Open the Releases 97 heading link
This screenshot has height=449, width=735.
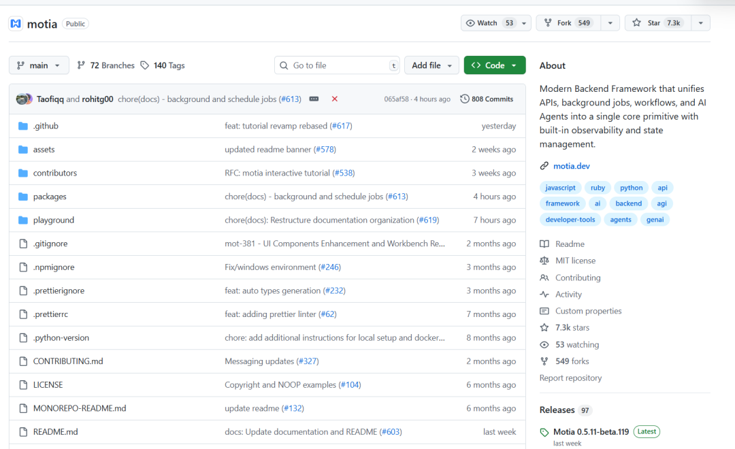[566, 410]
